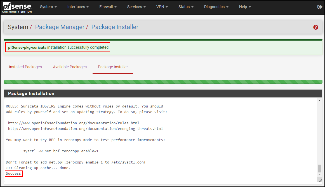Click the log scrollbar up arrow
The image size is (325, 187).
click(x=319, y=101)
